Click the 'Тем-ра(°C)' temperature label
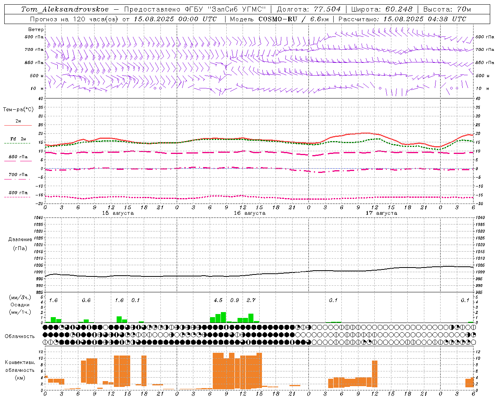Viewport: 496px width, 397px height. 18,110
